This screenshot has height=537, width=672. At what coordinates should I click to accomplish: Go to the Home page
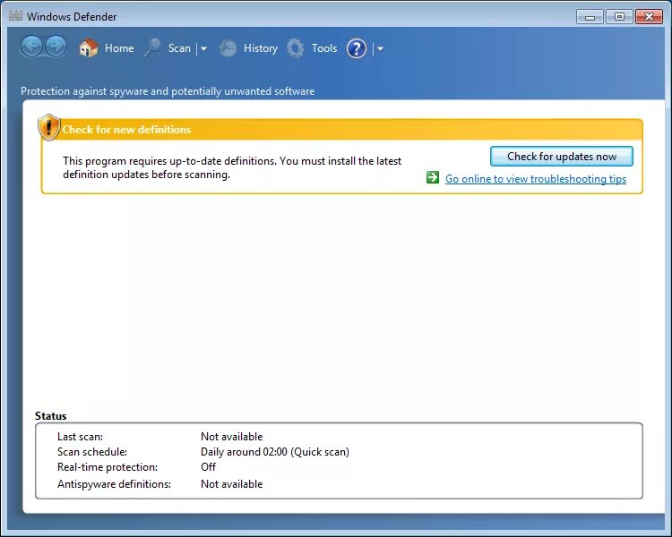pos(119,48)
